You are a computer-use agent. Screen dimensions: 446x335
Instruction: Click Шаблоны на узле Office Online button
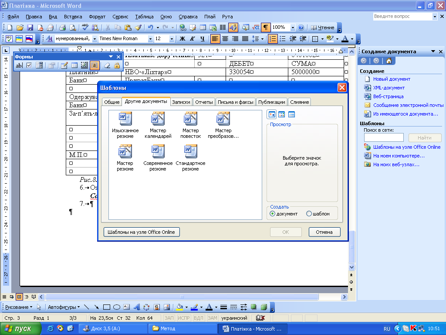[x=142, y=232]
